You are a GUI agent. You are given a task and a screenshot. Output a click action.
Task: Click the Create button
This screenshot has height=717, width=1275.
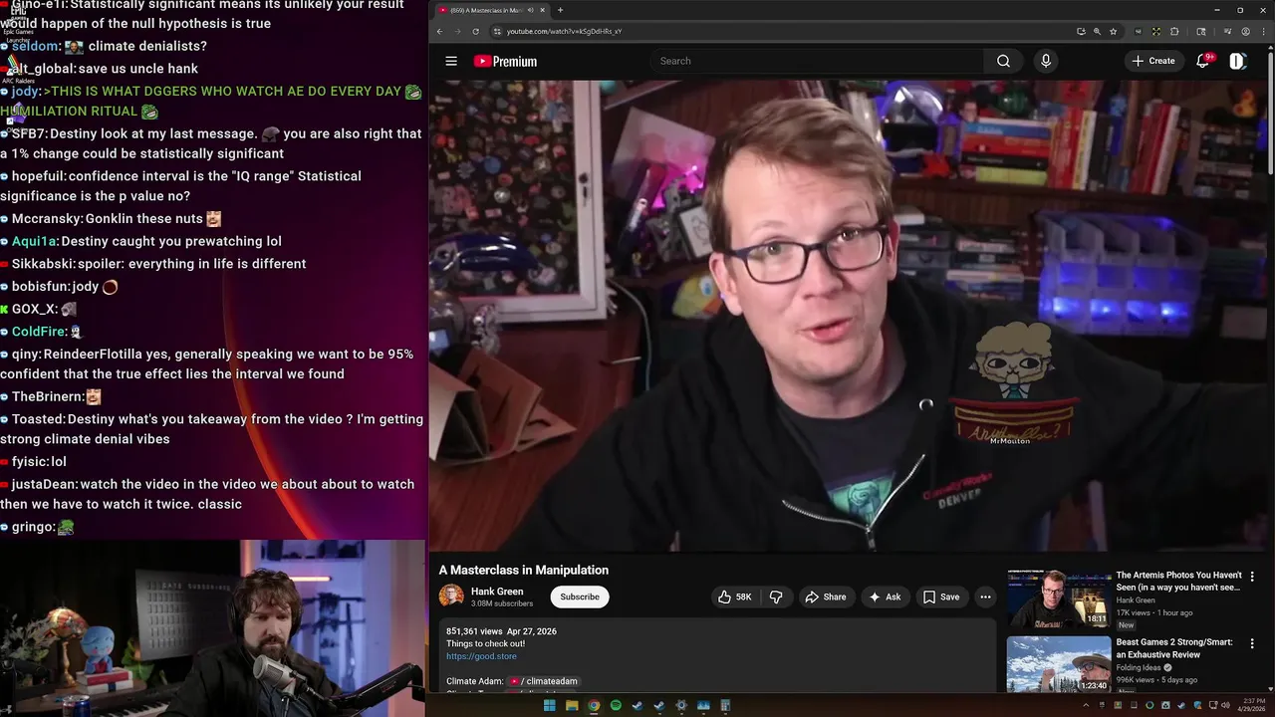[1152, 61]
